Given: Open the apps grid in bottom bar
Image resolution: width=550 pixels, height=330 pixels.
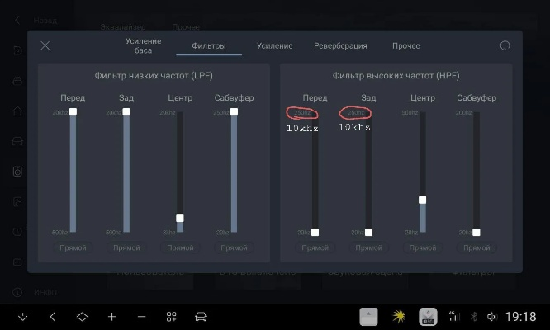Looking at the screenshot, I should (x=172, y=317).
